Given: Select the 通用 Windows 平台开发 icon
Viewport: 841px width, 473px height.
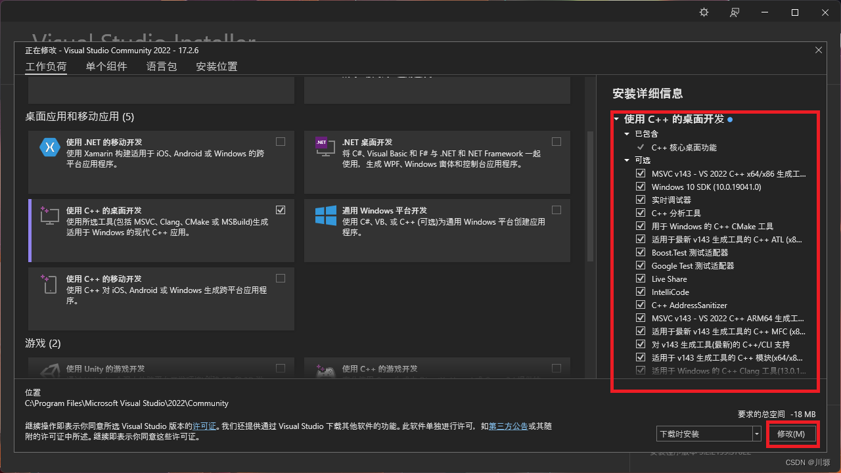Looking at the screenshot, I should pyautogui.click(x=325, y=215).
